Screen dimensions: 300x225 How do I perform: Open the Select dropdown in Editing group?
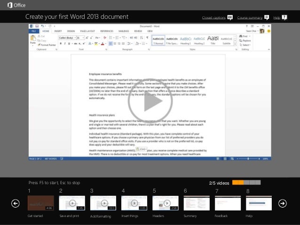click(245, 45)
